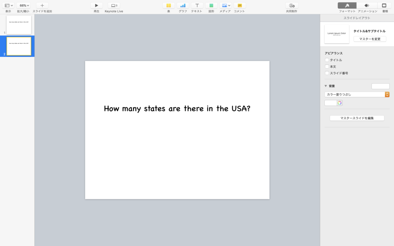Click the スライドを追加 plus icon
The image size is (394, 246).
point(42,5)
